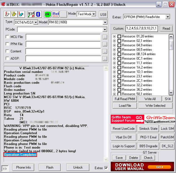Viewport: 176px width, 173px height.
Task: Click GT Server Delete button
Action: coord(133,158)
